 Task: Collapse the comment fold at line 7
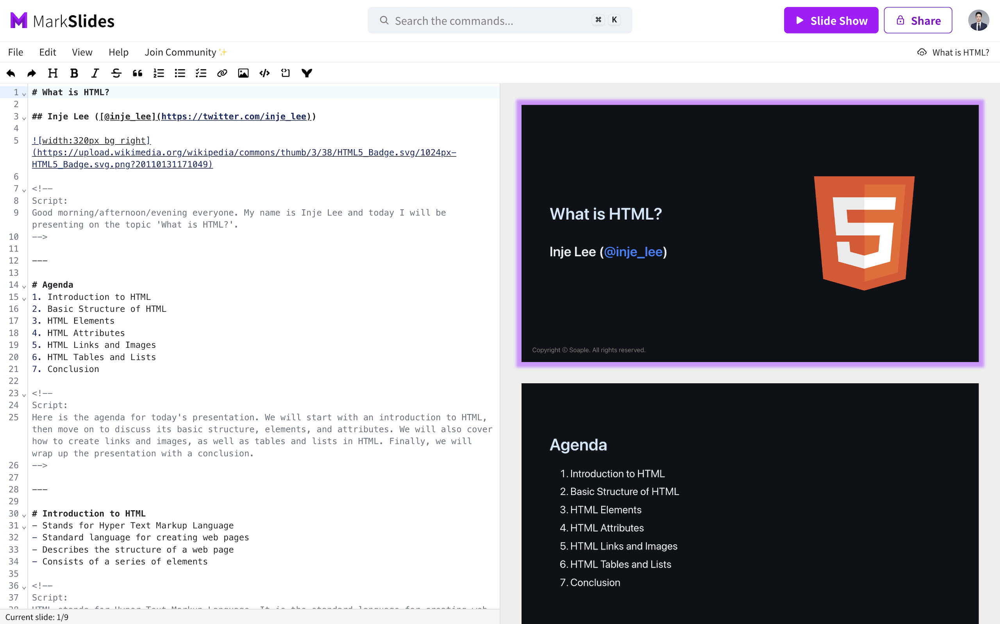pyautogui.click(x=24, y=190)
